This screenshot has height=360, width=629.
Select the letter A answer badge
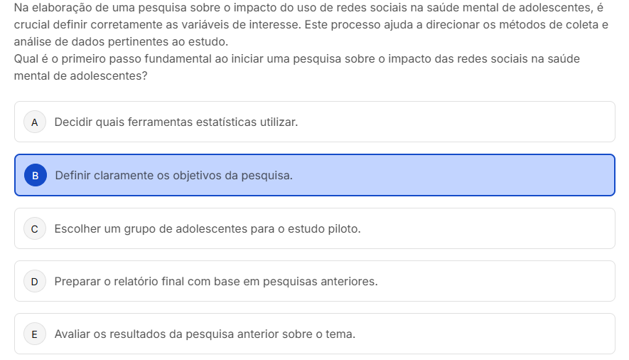tap(34, 122)
